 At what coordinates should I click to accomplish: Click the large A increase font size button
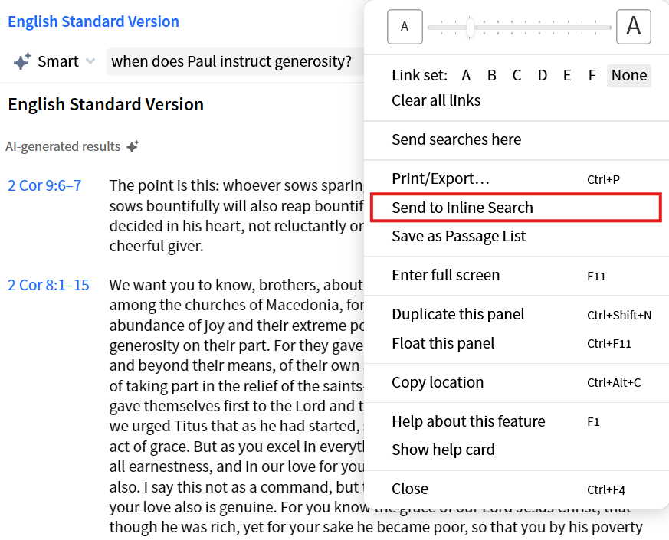pyautogui.click(x=633, y=27)
